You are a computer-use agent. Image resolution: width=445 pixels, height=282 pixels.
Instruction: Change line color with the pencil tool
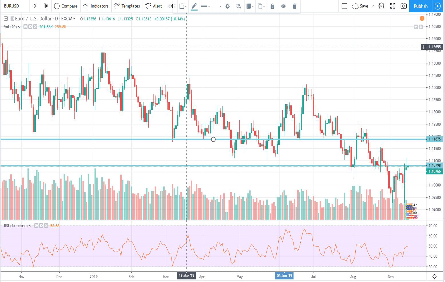pyautogui.click(x=194, y=6)
